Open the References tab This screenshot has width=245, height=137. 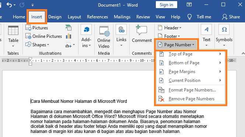coord(97,17)
